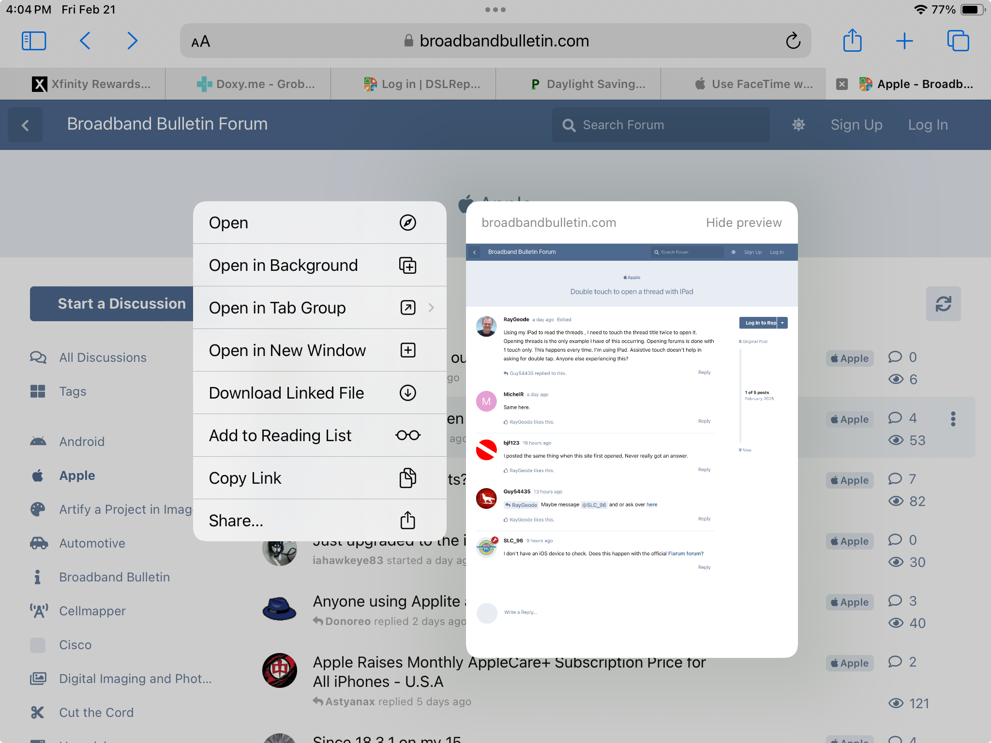Screen dimensions: 991x743
Task: Tap the Wi-Fi status icon
Action: tap(920, 10)
